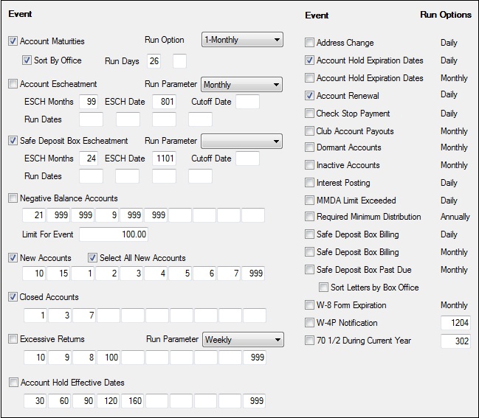Check the W-8 Form Expiration box

(x=309, y=305)
